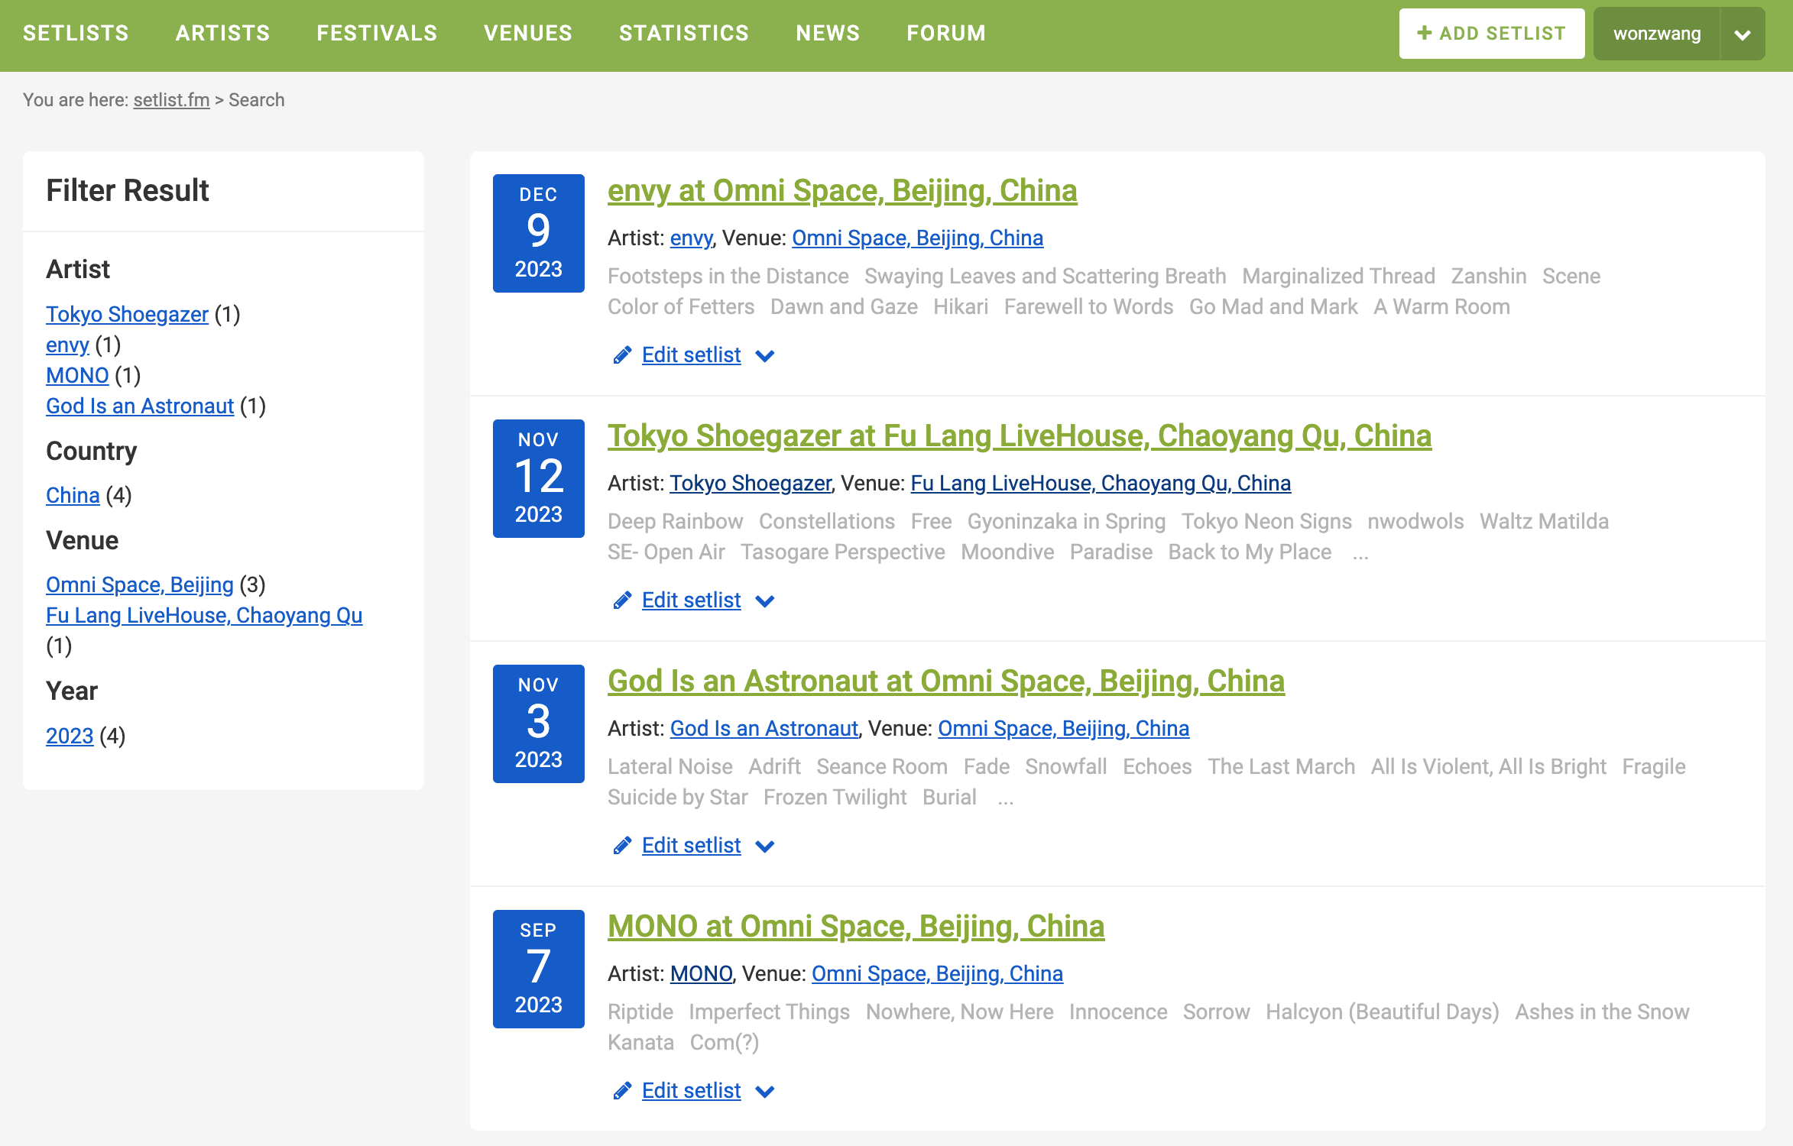The width and height of the screenshot is (1793, 1146).
Task: Open setlist.fm breadcrumb link
Action: point(171,100)
